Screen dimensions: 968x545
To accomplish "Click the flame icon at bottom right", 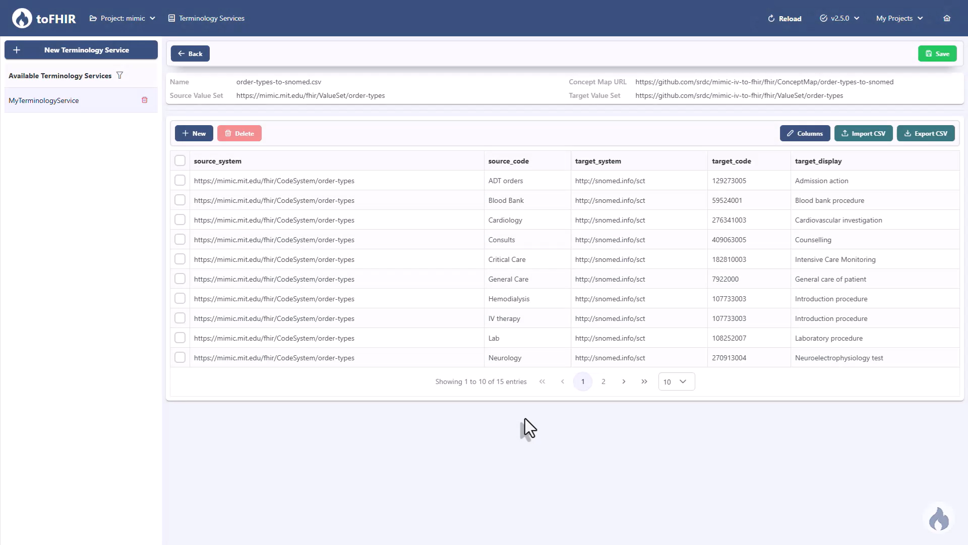I will (x=939, y=519).
